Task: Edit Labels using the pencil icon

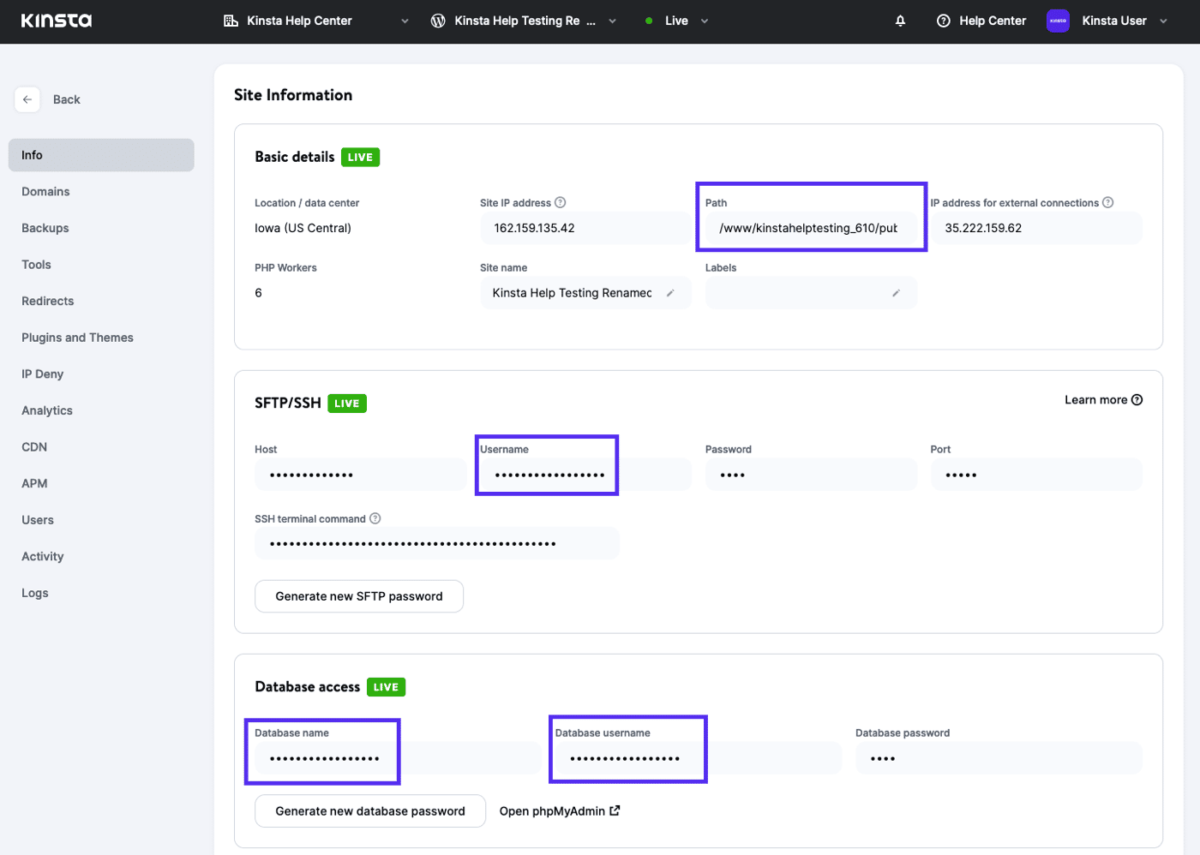Action: 896,293
